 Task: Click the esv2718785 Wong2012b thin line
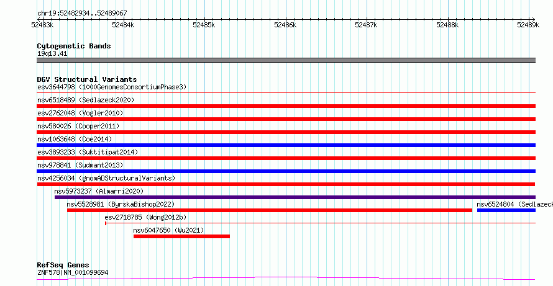pyautogui.click(x=320, y=223)
